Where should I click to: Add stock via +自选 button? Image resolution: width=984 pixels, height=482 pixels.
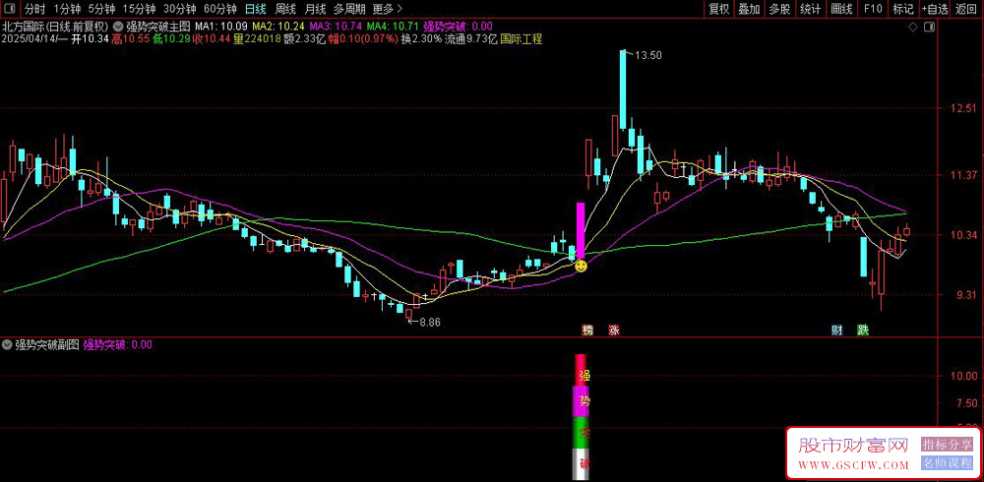[935, 9]
